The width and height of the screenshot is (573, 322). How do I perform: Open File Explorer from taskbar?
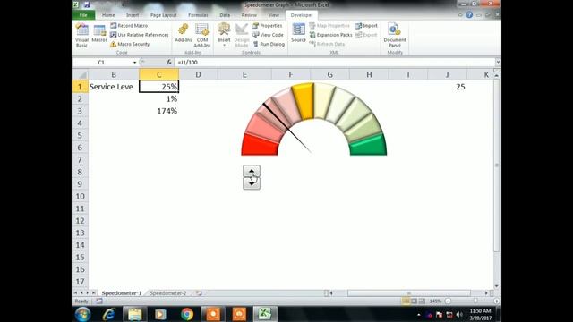[x=135, y=314]
